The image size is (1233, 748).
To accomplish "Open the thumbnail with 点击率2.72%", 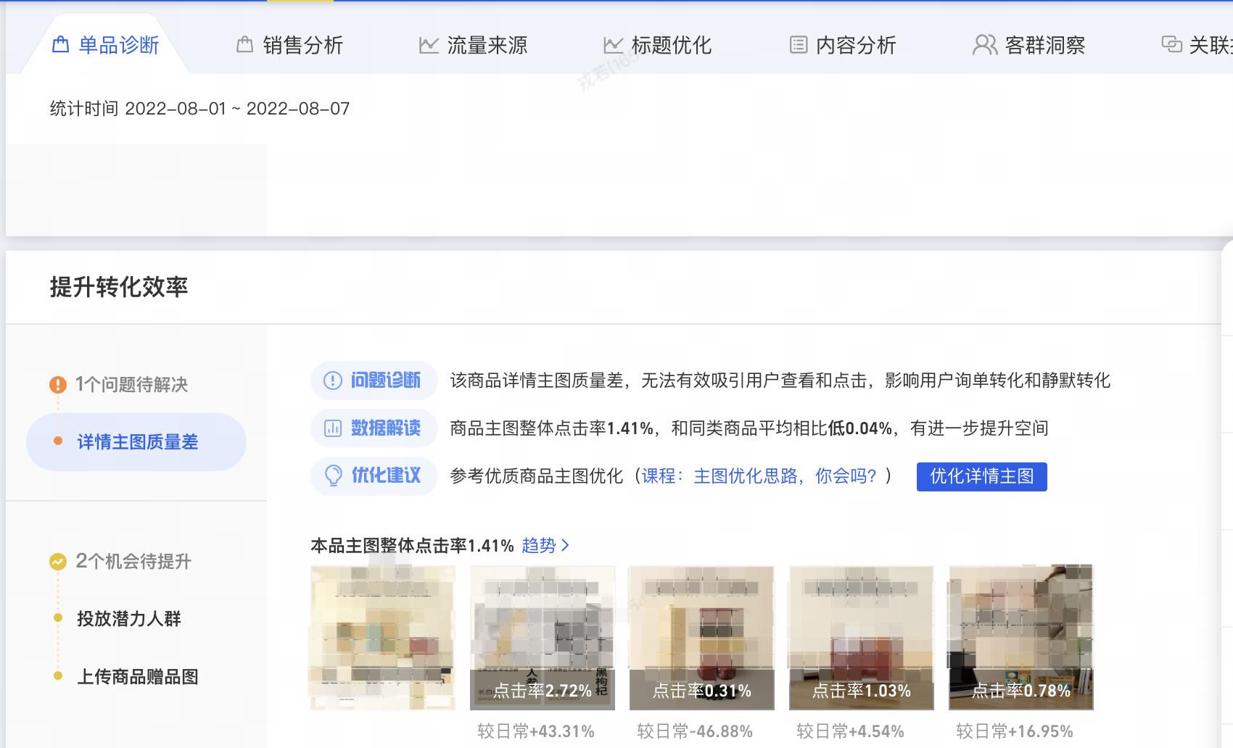I will (543, 638).
